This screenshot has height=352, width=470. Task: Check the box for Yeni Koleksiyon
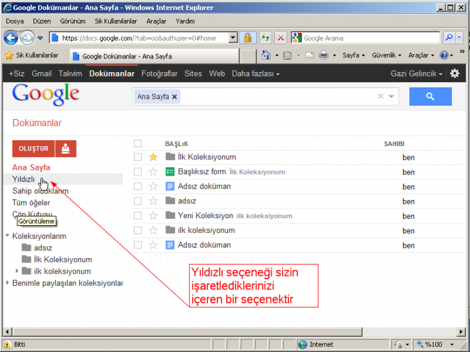(x=137, y=216)
